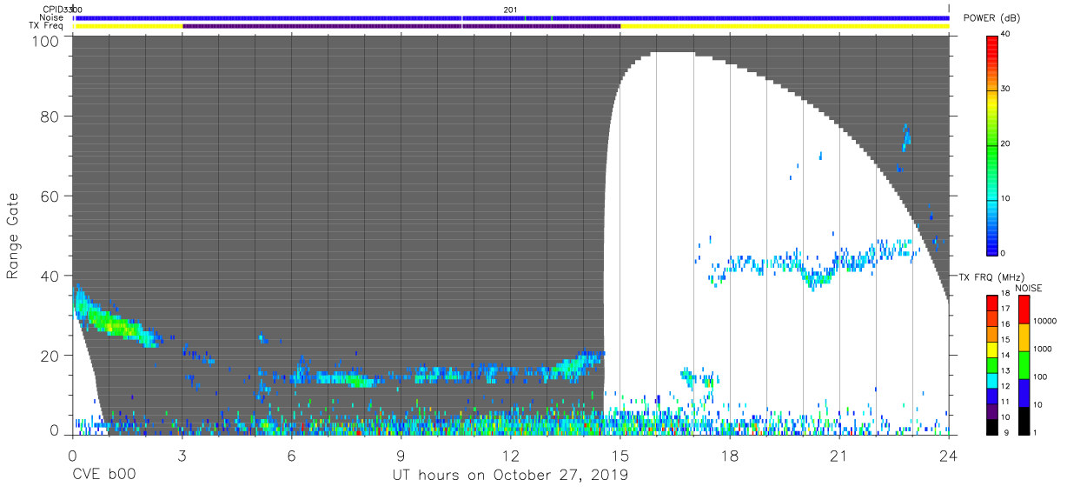Click the 9 label on TX FRQ legend
The width and height of the screenshot is (1067, 493).
[x=1006, y=432]
